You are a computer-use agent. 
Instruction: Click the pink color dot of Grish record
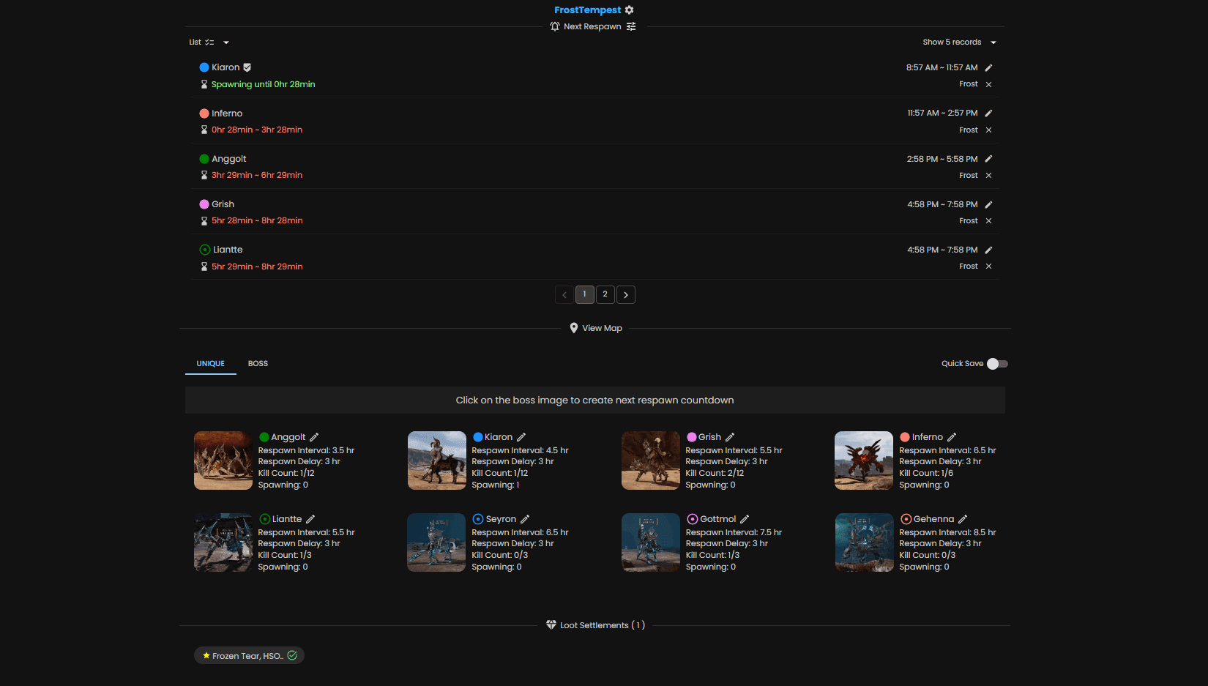[x=204, y=204]
